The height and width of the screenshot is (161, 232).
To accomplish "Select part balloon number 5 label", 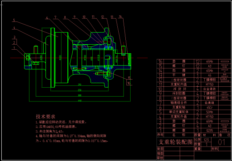I will [14, 20].
